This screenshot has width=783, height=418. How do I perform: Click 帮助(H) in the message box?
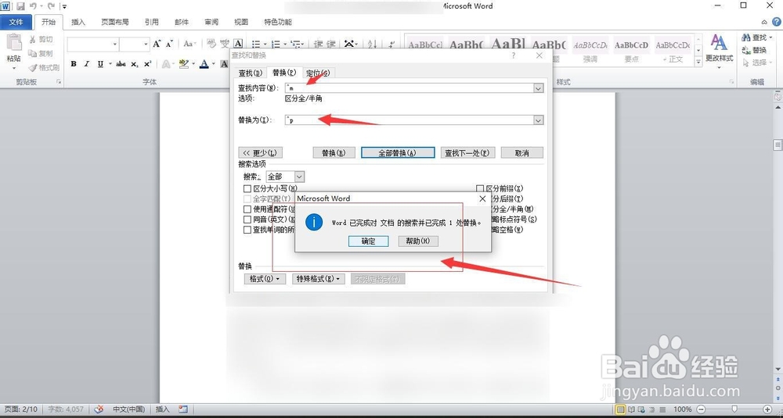coord(418,241)
